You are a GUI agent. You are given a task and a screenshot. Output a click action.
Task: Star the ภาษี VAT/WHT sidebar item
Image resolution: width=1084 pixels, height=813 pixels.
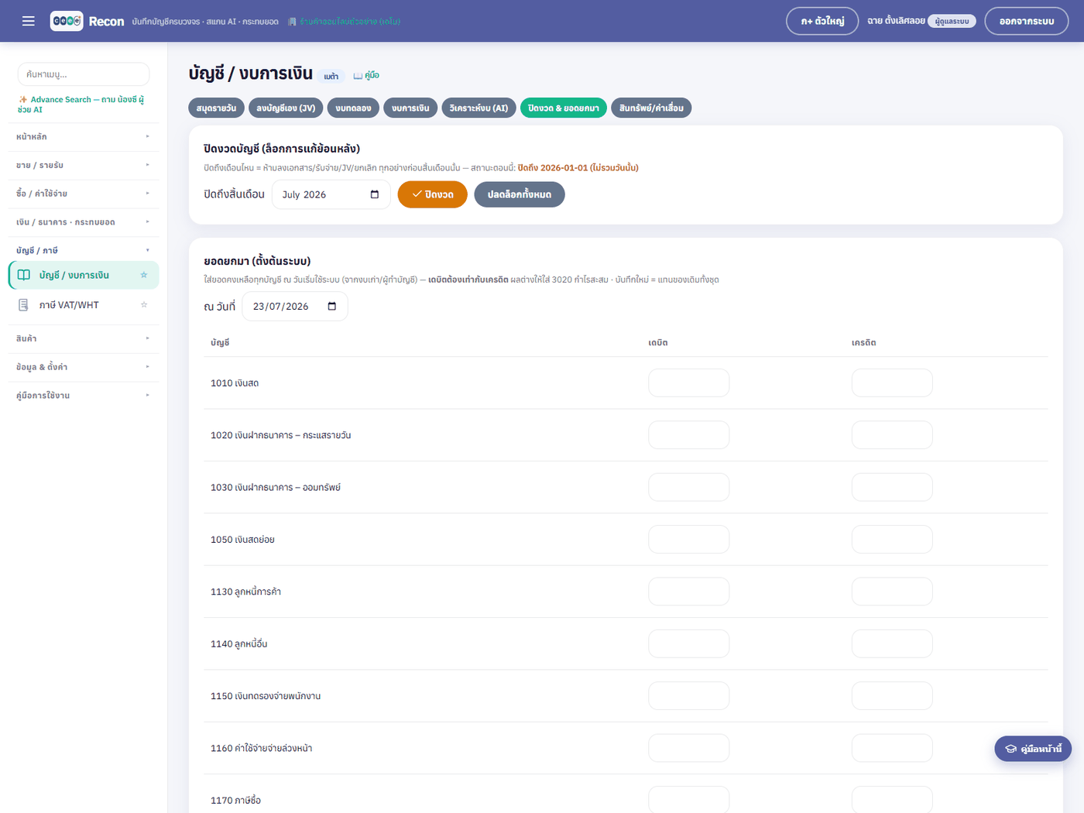(x=143, y=305)
